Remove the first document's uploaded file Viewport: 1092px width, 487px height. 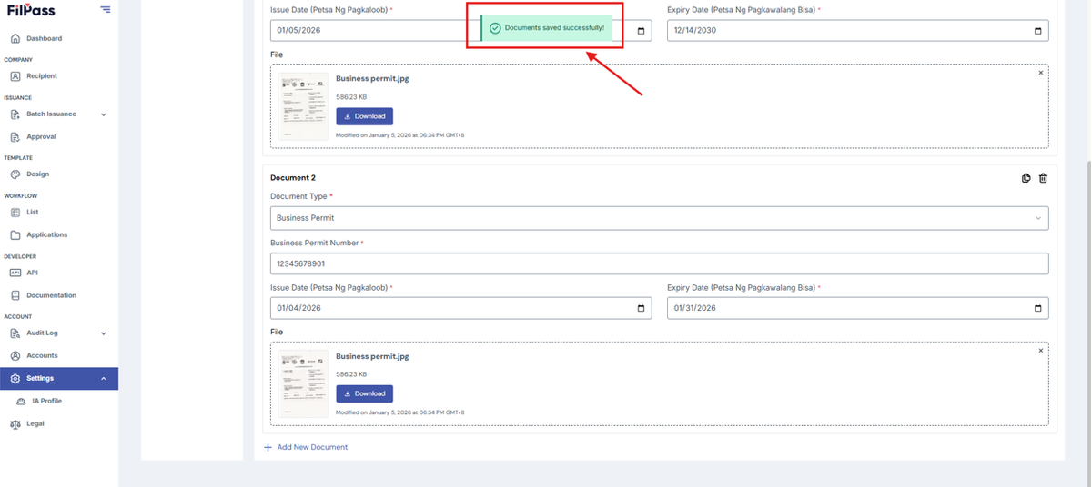(1041, 73)
